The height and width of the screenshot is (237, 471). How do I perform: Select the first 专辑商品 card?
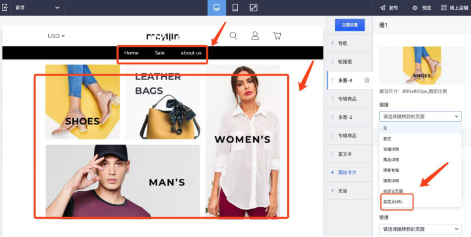[350, 99]
